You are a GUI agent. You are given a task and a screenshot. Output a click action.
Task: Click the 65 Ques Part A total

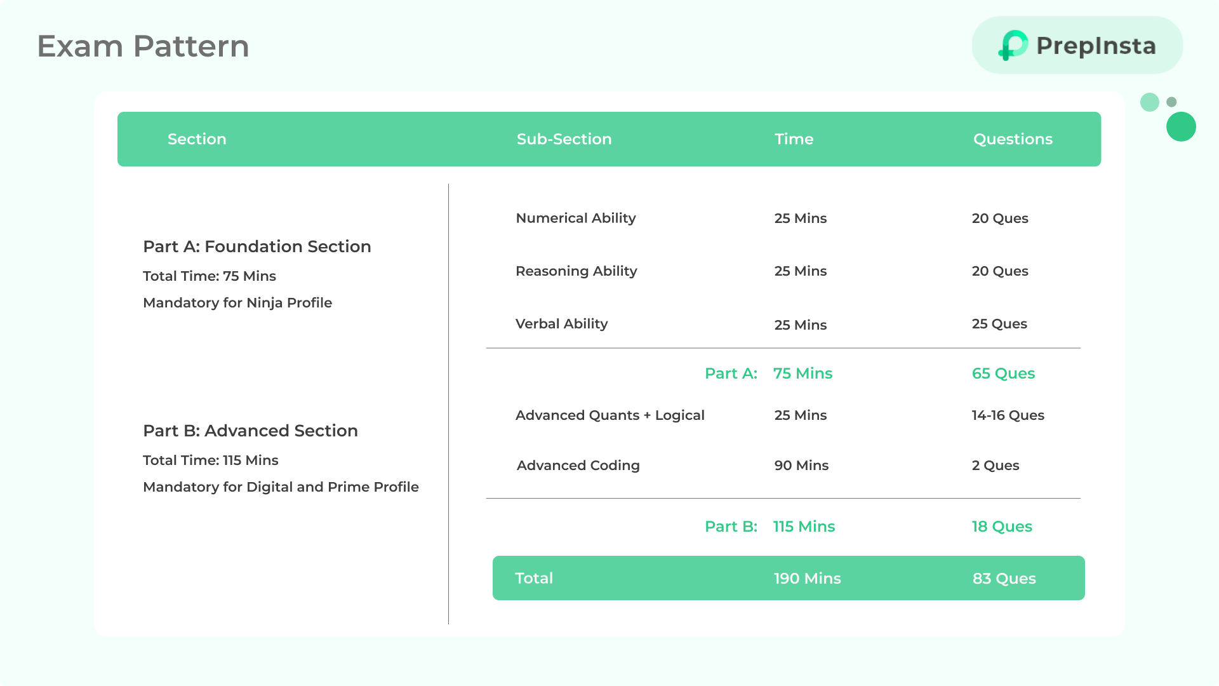(1003, 373)
